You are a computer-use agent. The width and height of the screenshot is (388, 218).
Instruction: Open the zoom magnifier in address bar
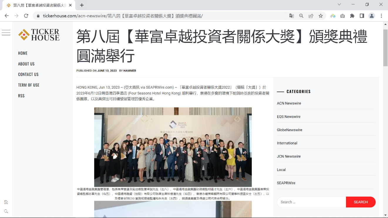click(x=301, y=16)
